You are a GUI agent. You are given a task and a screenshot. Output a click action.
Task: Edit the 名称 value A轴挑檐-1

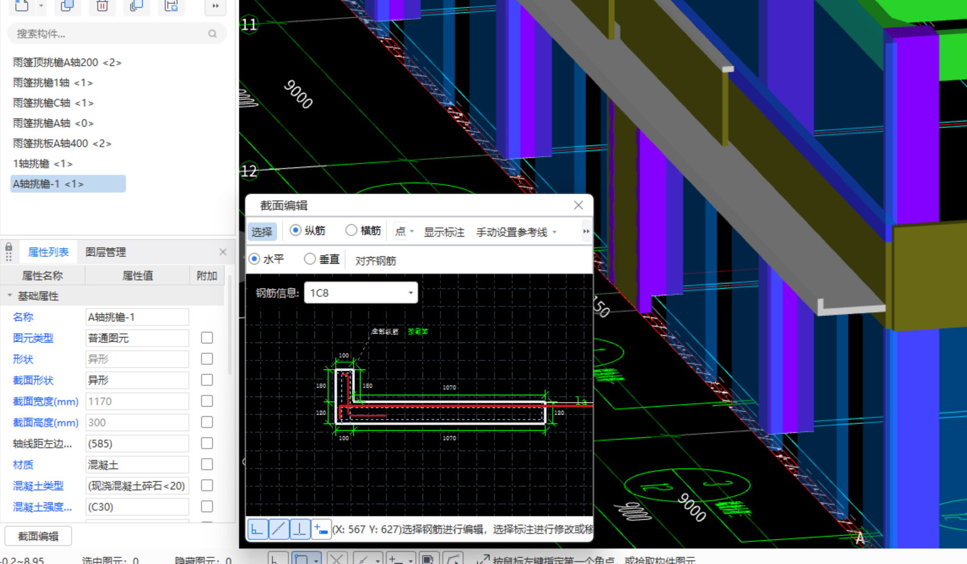pyautogui.click(x=137, y=317)
